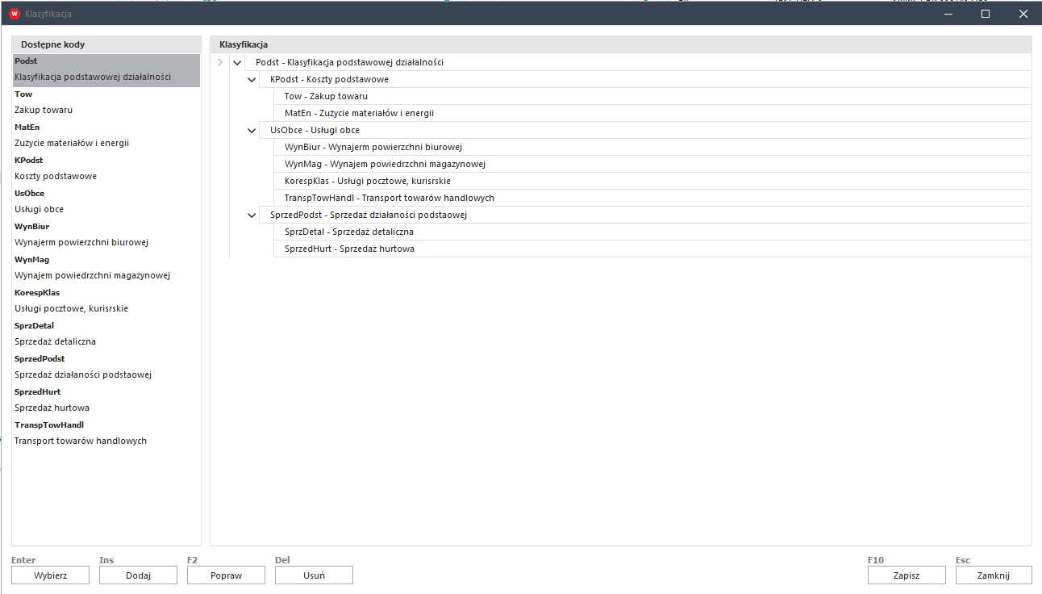The width and height of the screenshot is (1042, 594).
Task: Select MatEn - Zużycie materiałów i energii node
Action: click(x=359, y=113)
